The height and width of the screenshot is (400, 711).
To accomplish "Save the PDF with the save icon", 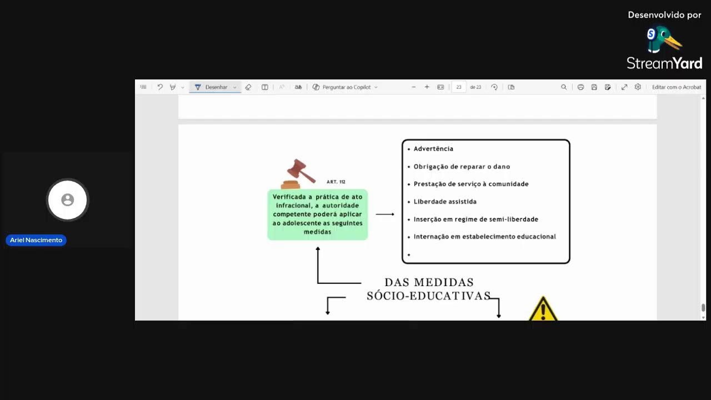I will [x=594, y=87].
